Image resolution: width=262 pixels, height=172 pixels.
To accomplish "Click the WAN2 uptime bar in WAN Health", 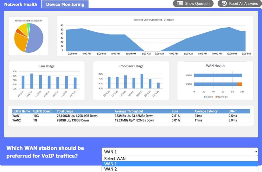I will click(x=218, y=76).
